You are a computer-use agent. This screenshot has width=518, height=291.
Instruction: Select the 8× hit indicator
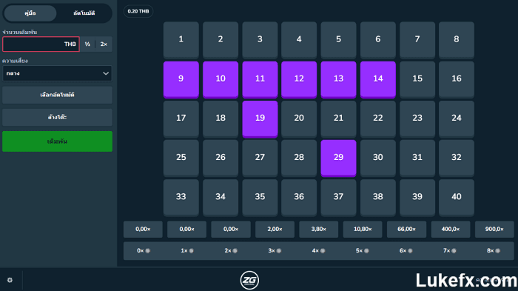tap(494, 251)
